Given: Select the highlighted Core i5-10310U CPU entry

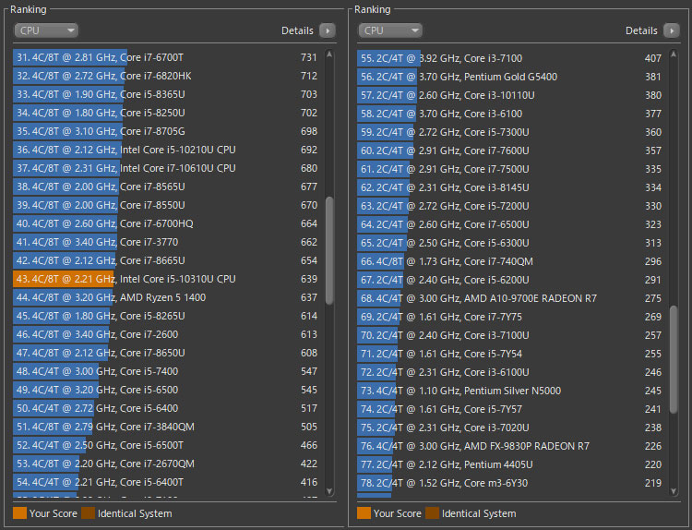Looking at the screenshot, I should pyautogui.click(x=166, y=279).
